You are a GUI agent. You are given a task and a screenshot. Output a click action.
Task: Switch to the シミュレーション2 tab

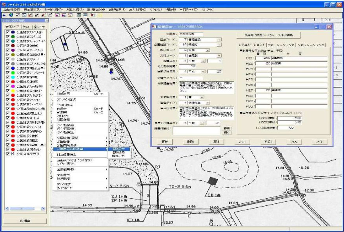[282, 45]
